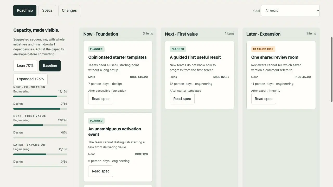This screenshot has width=333, height=187.
Task: Click "5 person-days · engineering" effort text
Action: (109, 161)
